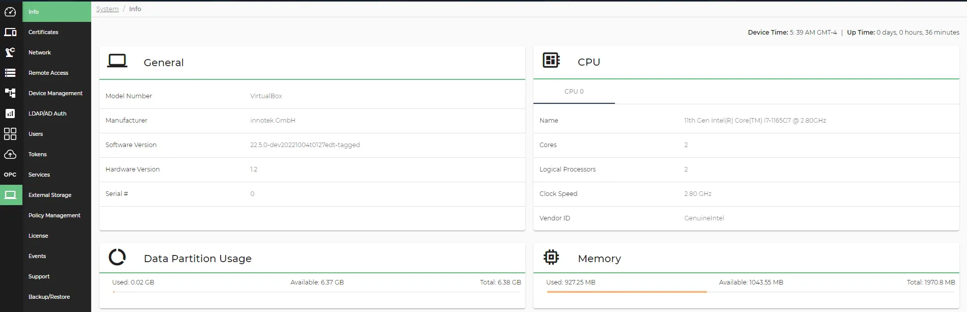Click Data Partition Used: 0.02 GB text
The image size is (967, 312).
click(x=133, y=282)
